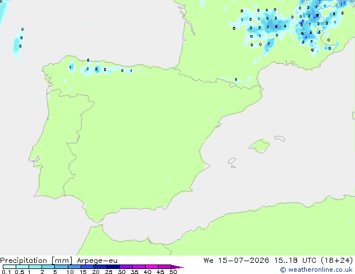Click the 45–50 mm legend color swatch
Image resolution: width=355 pixels, height=274 pixels.
[x=165, y=267]
